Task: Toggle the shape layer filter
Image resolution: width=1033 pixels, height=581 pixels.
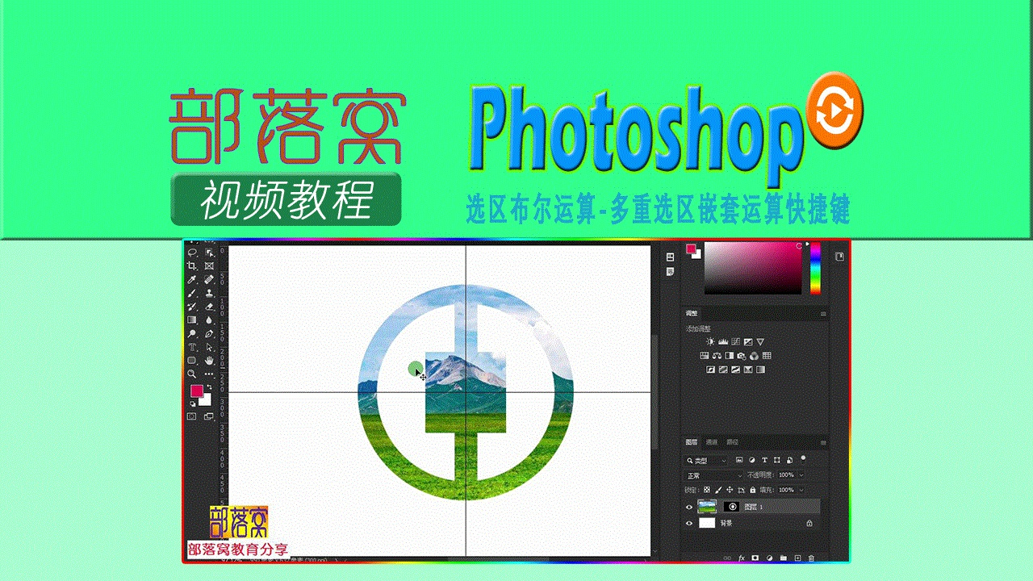Action: [x=776, y=460]
